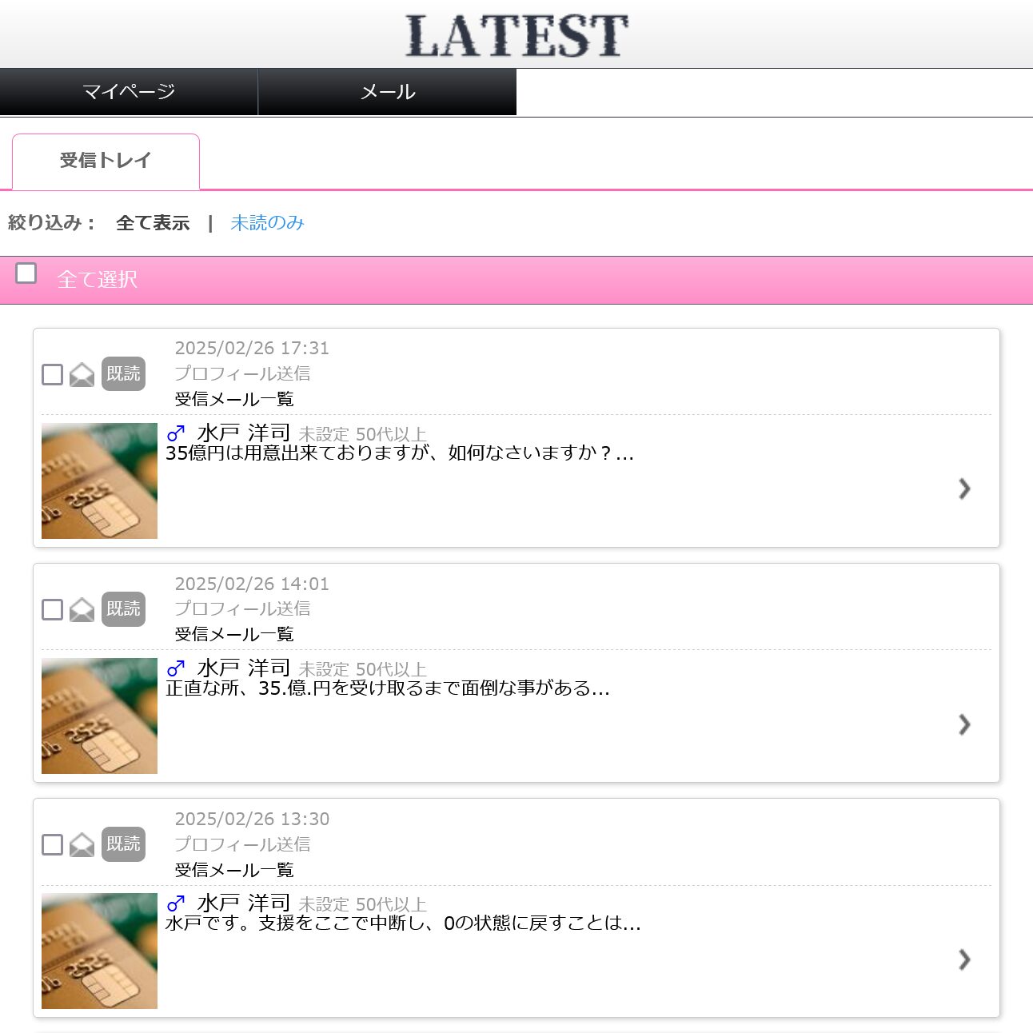The image size is (1033, 1033).
Task: Select the 受信トレイ tab
Action: [x=106, y=162]
